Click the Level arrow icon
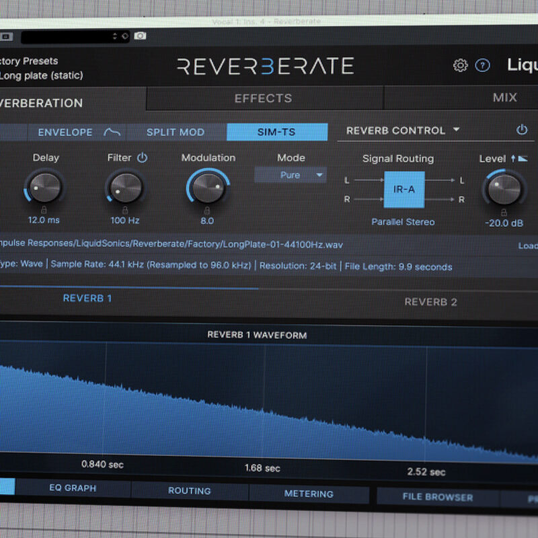The width and height of the screenshot is (538, 538). [513, 158]
